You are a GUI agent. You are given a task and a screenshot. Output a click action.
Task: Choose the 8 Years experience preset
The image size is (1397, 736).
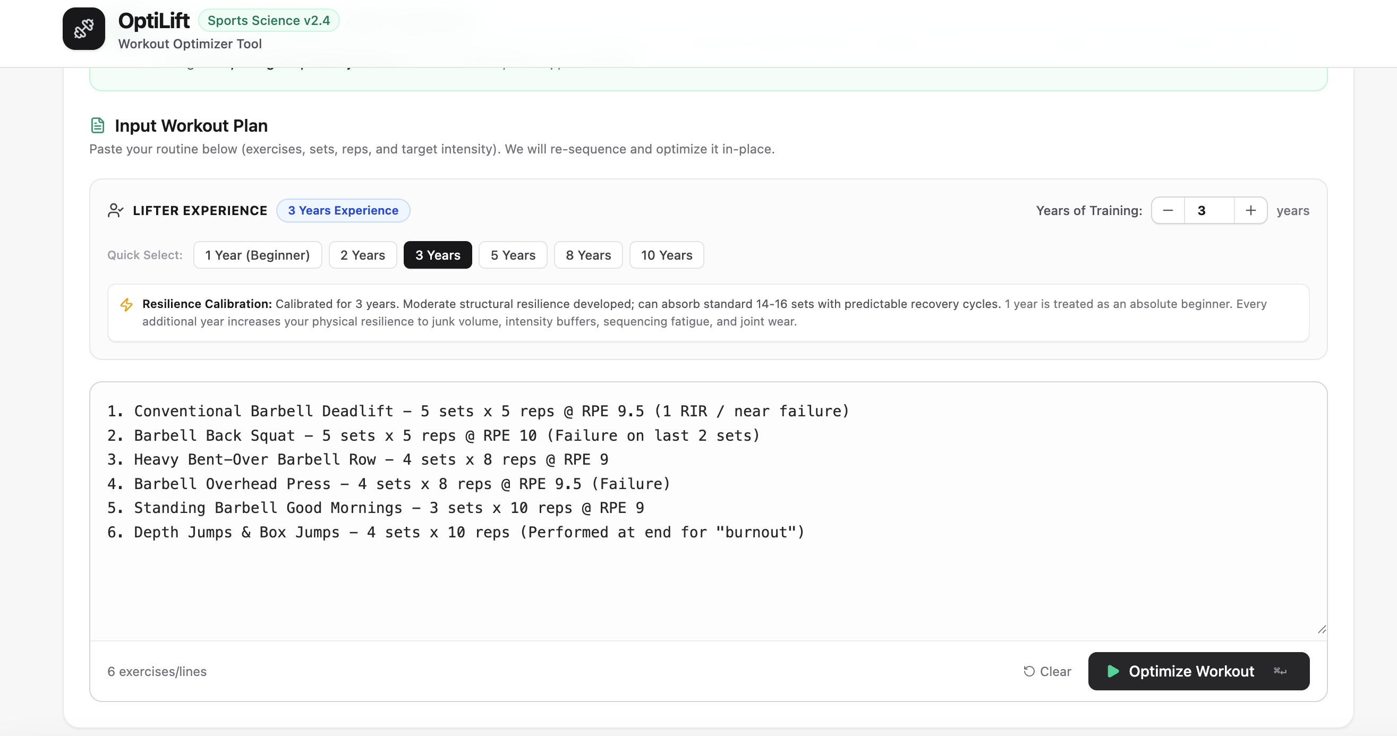pyautogui.click(x=589, y=255)
